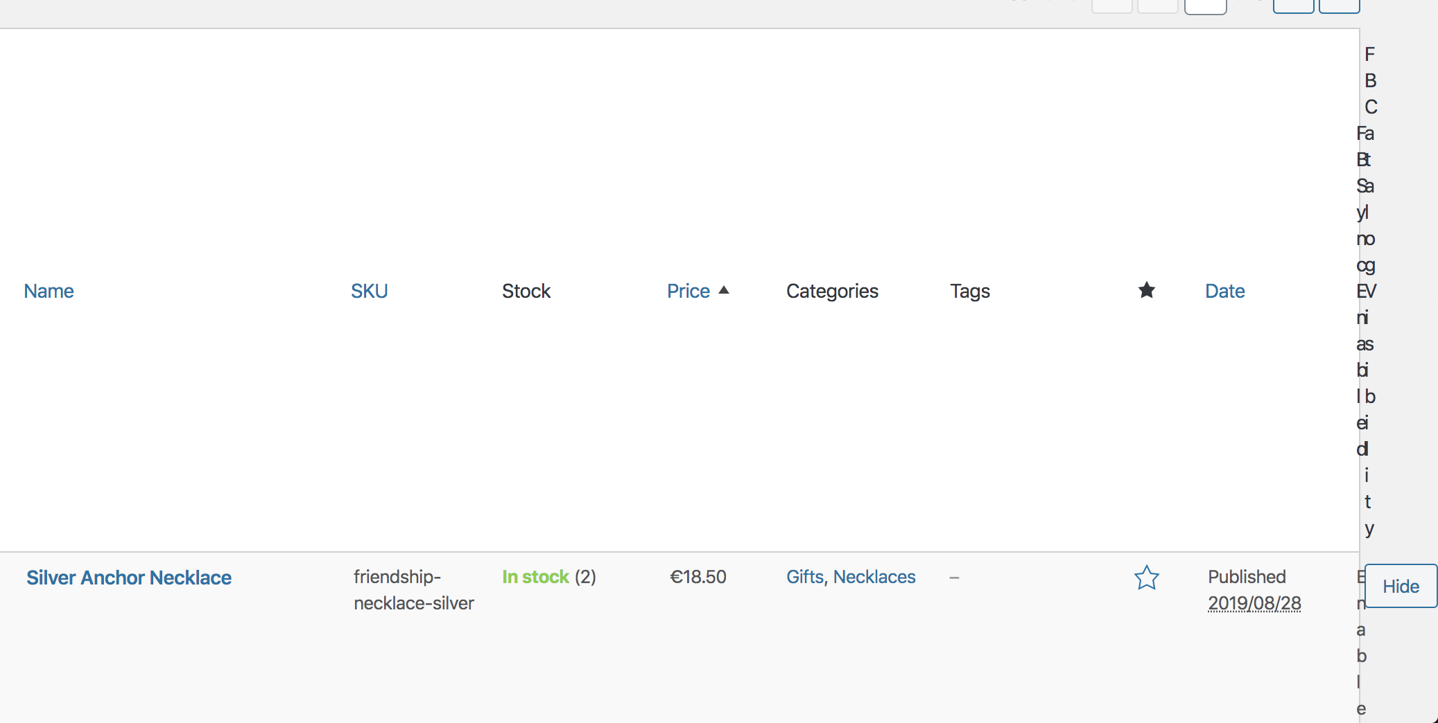Open the Silver Anchor Necklace product

tap(129, 577)
